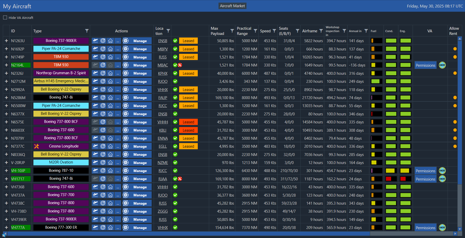Open the ellipsis more-actions for N2164L
Screen dimensions: 465x238
tap(118, 65)
